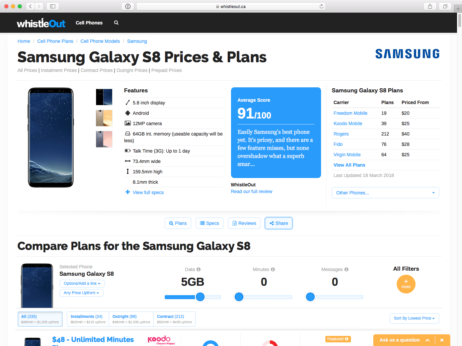Open the Sort By Lowest Price dropdown
The image size is (462, 346).
tap(414, 318)
